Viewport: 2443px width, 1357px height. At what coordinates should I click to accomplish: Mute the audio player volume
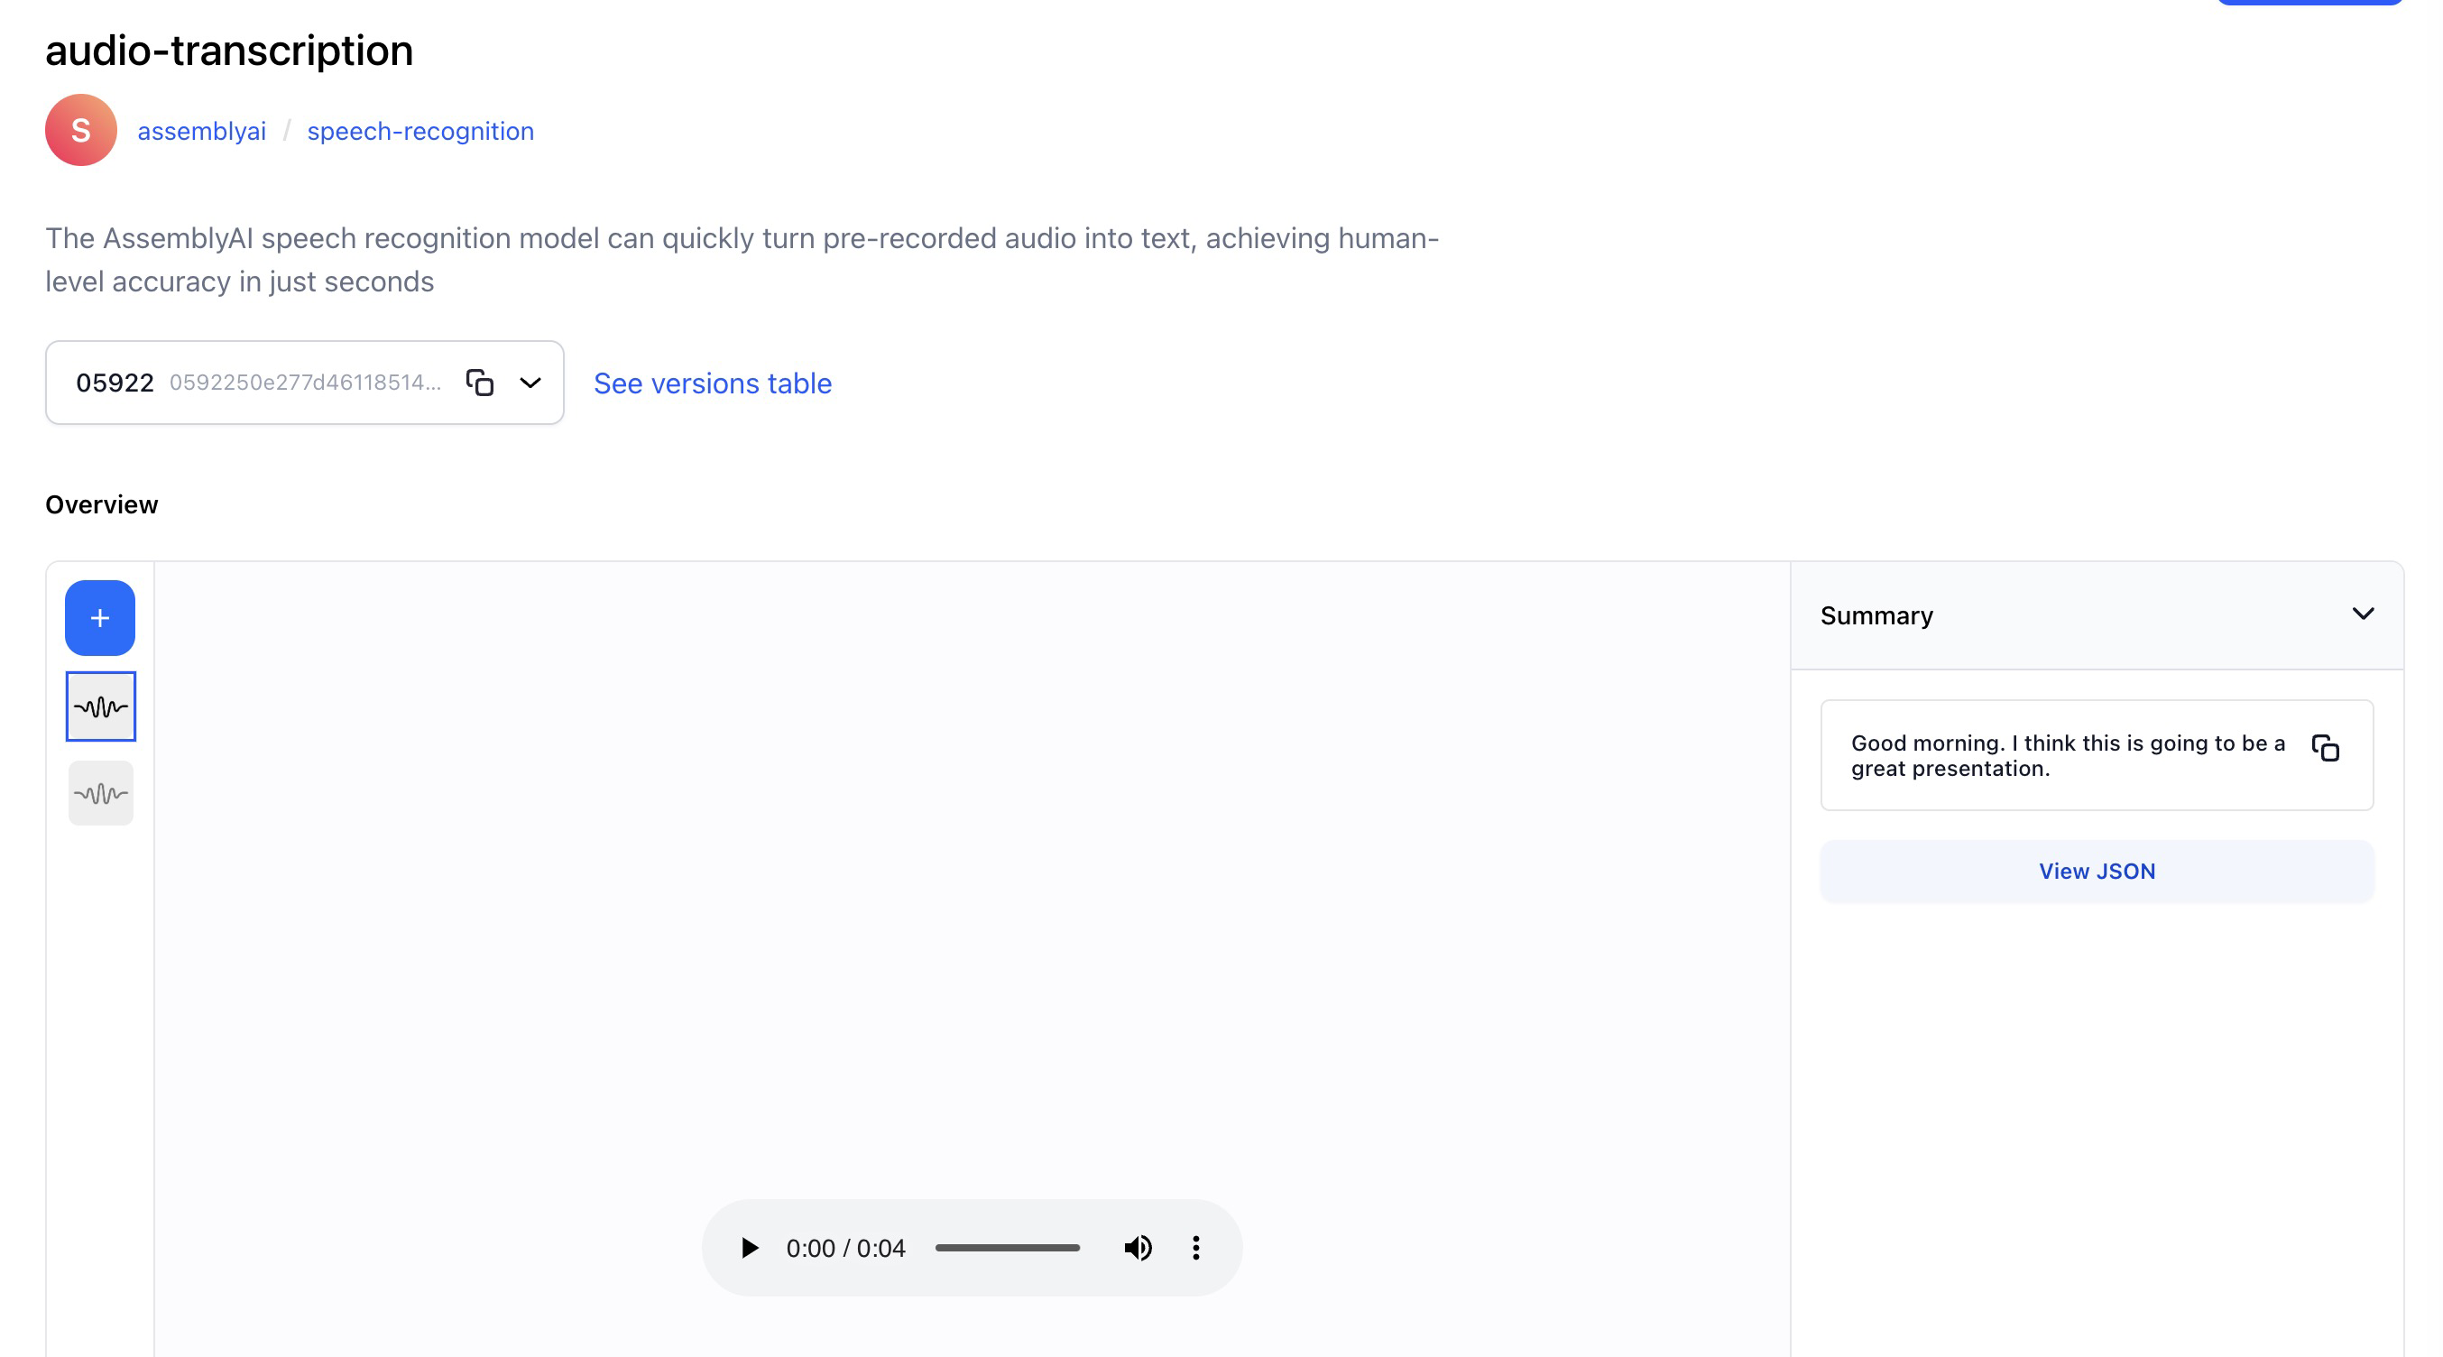pos(1137,1247)
